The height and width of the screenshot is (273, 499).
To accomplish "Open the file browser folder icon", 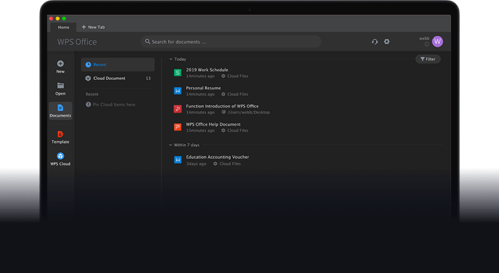I will point(61,86).
